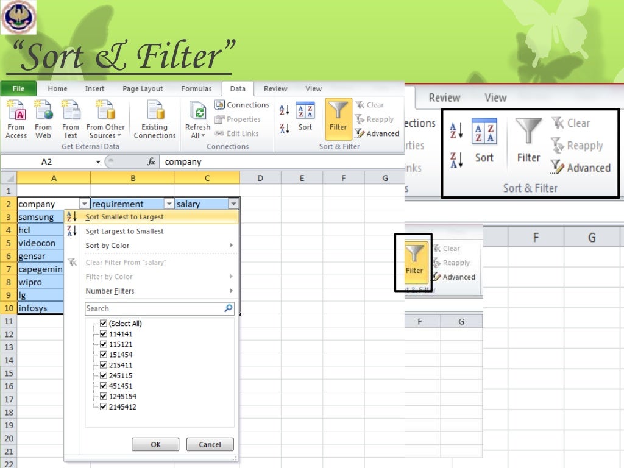The width and height of the screenshot is (624, 468).
Task: Click OK in the filter menu
Action: [155, 444]
